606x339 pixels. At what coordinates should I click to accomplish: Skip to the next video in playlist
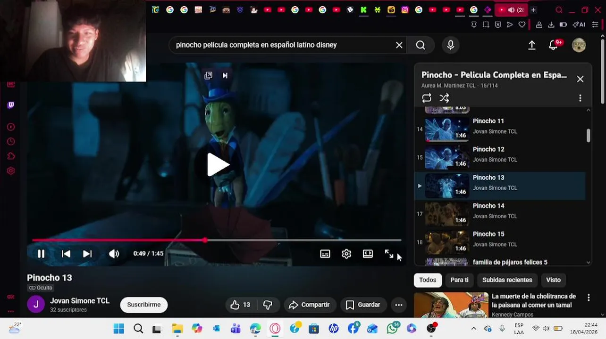tap(87, 254)
